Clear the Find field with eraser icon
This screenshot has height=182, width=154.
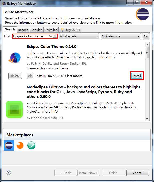click(x=55, y=36)
